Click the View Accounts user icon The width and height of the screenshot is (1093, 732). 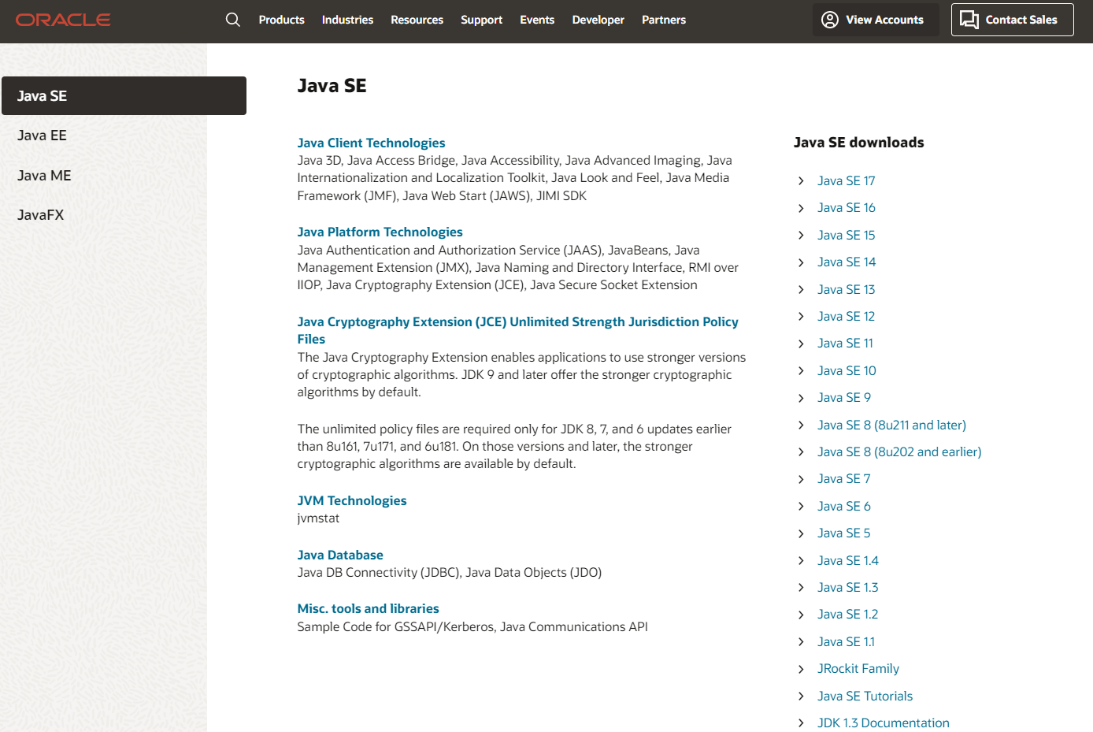tap(830, 20)
